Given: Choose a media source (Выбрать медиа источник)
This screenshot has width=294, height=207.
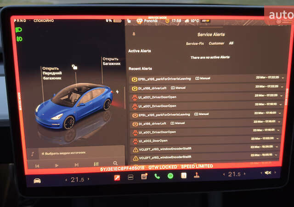Looking at the screenshot, I should point(63,153).
